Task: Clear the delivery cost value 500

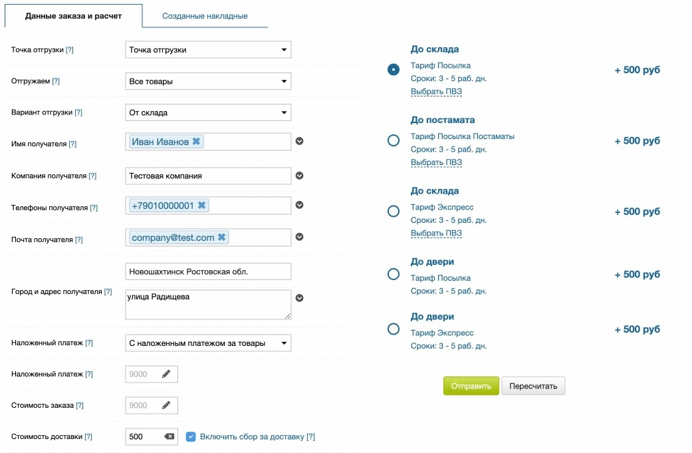Action: [x=169, y=436]
